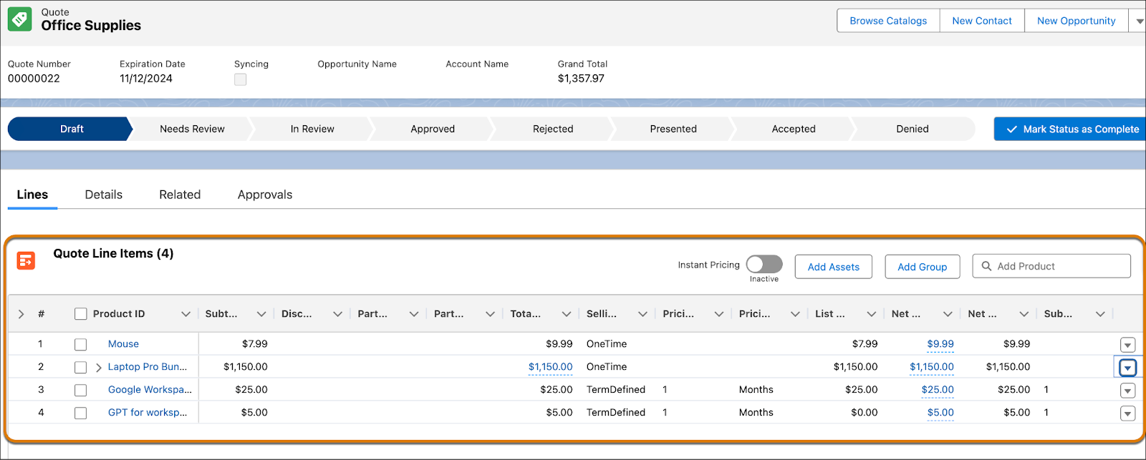Select the Approved status stage

[x=433, y=129]
